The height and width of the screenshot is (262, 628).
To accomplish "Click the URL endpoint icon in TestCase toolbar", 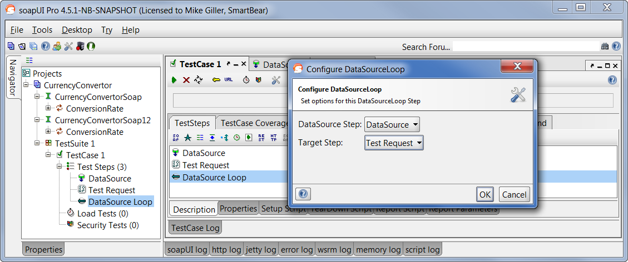I will tap(228, 80).
